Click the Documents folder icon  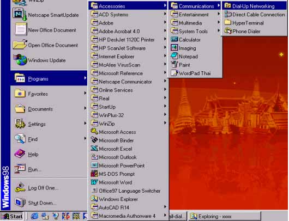(20, 108)
